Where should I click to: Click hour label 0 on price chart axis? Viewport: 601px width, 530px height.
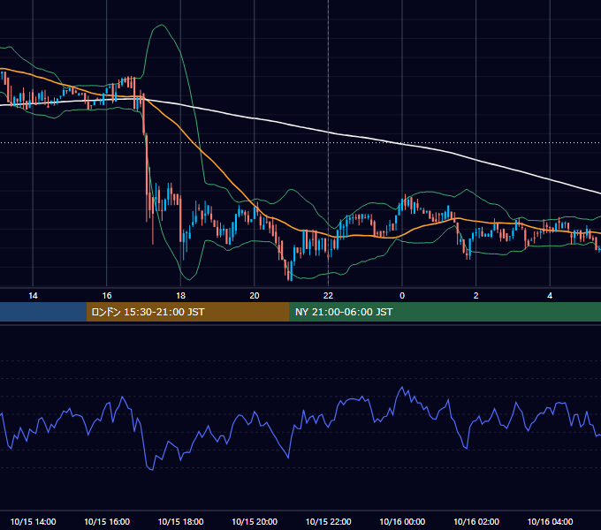[402, 296]
